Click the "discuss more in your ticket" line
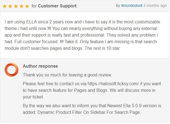Viewport: 170px width, 124px height. click(x=89, y=93)
